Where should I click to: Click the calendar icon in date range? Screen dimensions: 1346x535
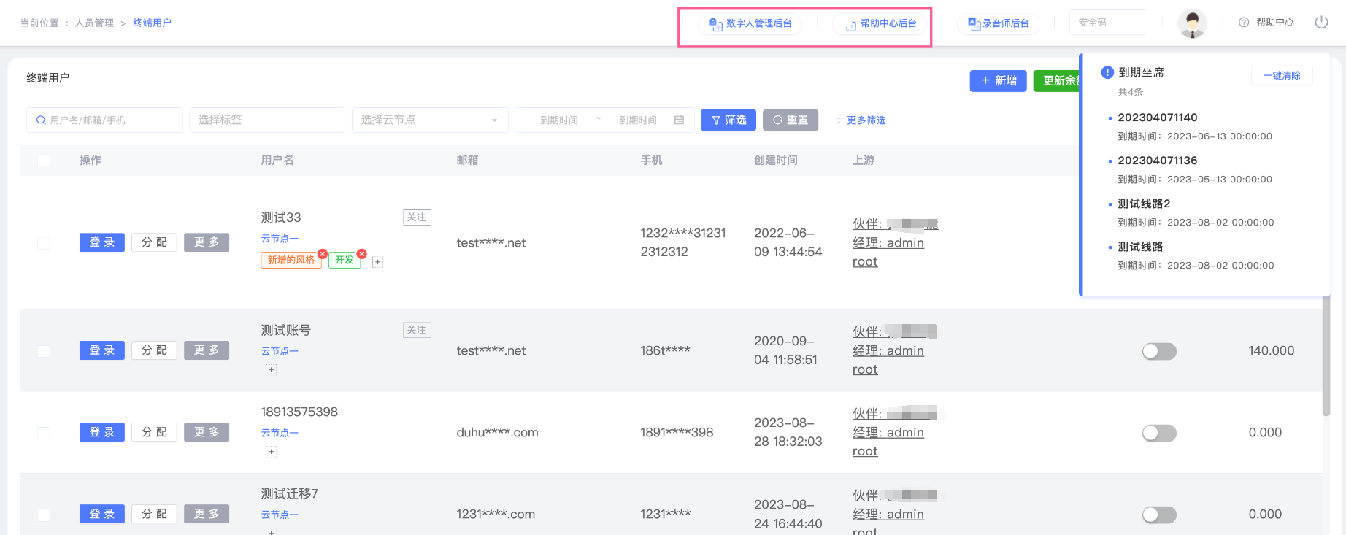(679, 120)
